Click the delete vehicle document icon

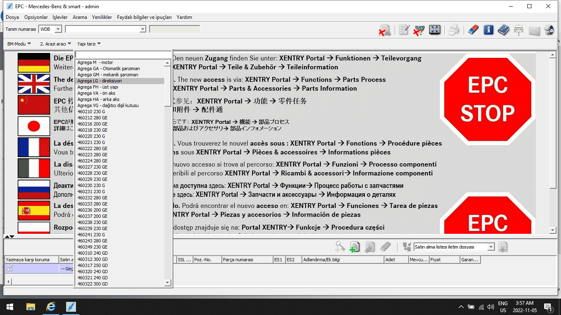[384, 30]
